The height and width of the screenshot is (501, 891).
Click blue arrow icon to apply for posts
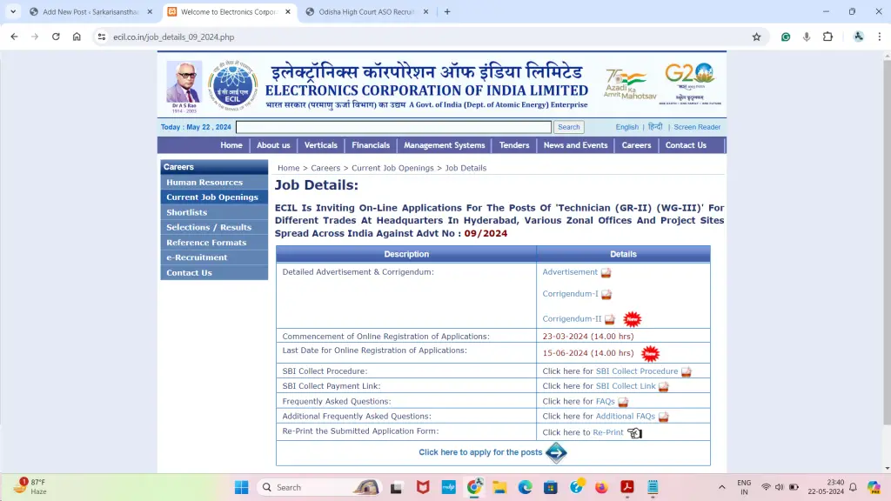[556, 452]
